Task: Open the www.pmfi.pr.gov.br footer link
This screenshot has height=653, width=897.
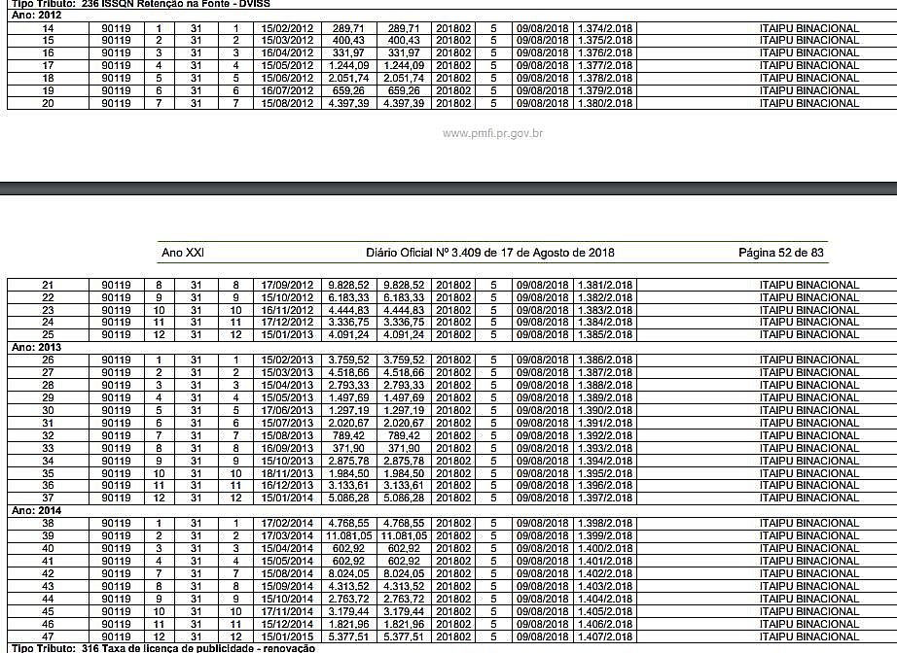Action: coord(492,134)
